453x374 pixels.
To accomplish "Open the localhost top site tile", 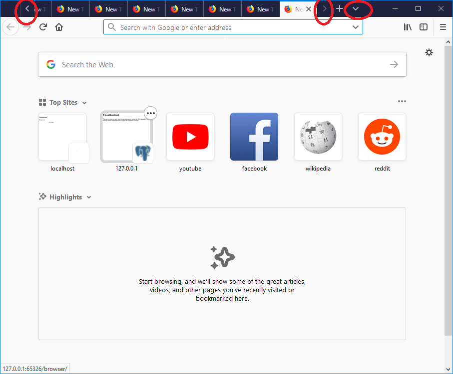I will [62, 137].
